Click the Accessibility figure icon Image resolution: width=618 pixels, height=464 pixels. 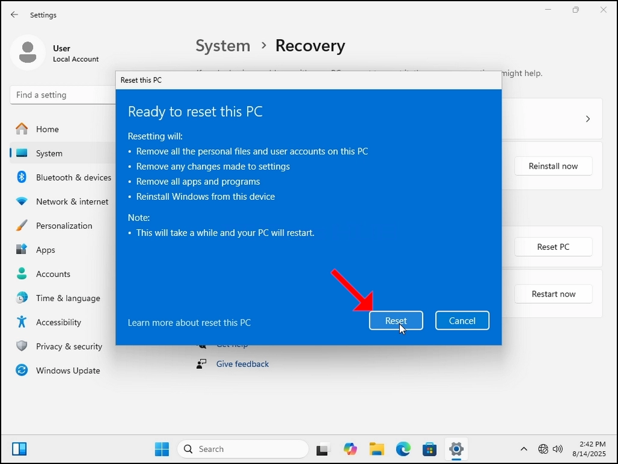pos(22,321)
